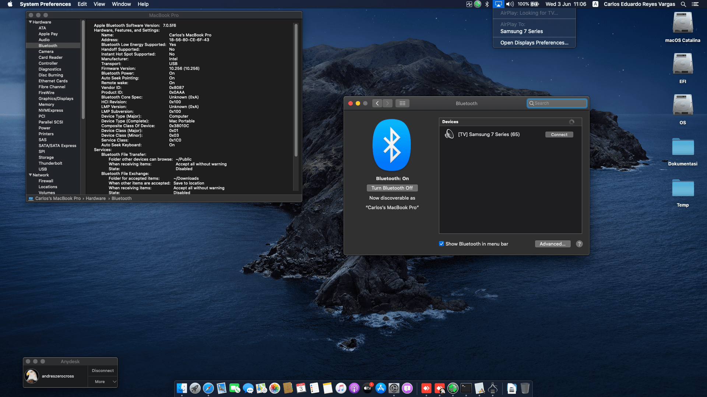The width and height of the screenshot is (707, 397).
Task: Click the Advanced button
Action: (552, 244)
